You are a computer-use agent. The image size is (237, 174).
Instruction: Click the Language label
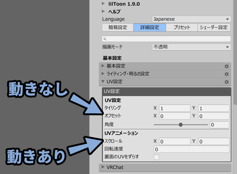click(113, 19)
